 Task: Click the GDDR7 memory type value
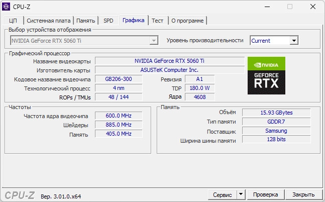click(276, 122)
